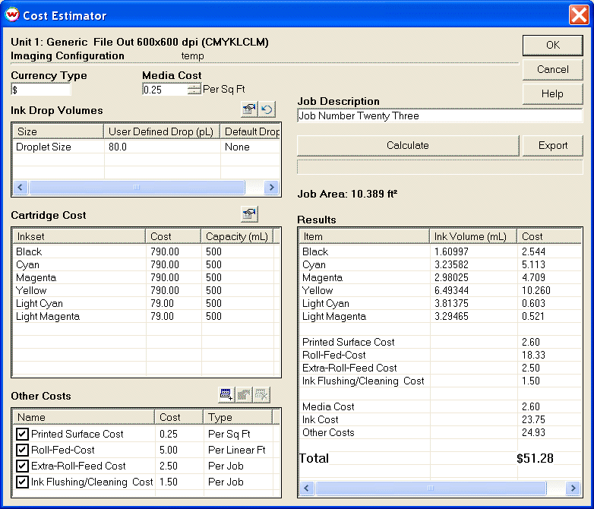Click the Cost Estimator title bar logo

12,14
